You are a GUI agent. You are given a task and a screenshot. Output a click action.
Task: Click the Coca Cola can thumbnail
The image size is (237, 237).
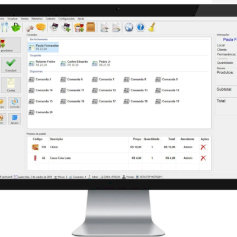(x=35, y=158)
